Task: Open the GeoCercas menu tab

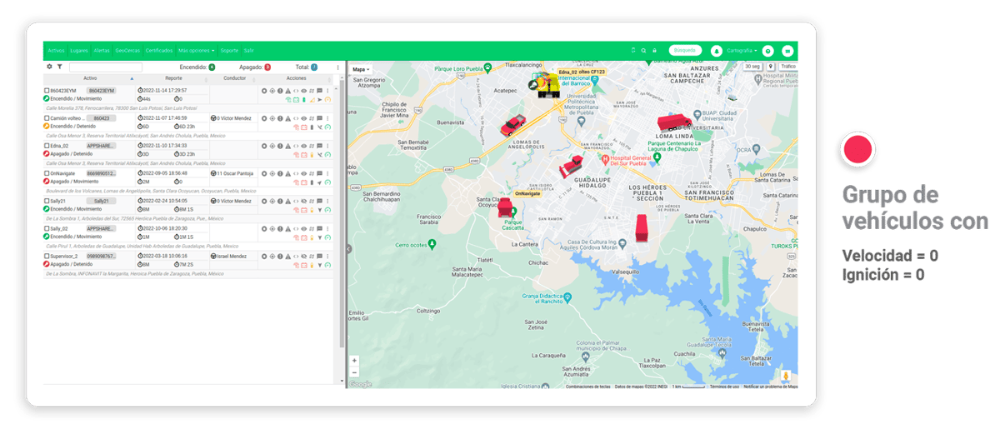Action: [x=127, y=51]
